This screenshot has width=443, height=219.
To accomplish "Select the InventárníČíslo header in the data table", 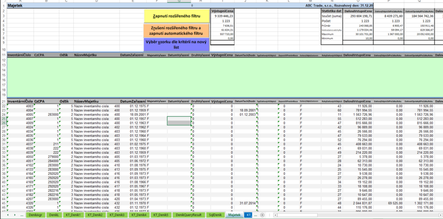I will tap(20, 101).
